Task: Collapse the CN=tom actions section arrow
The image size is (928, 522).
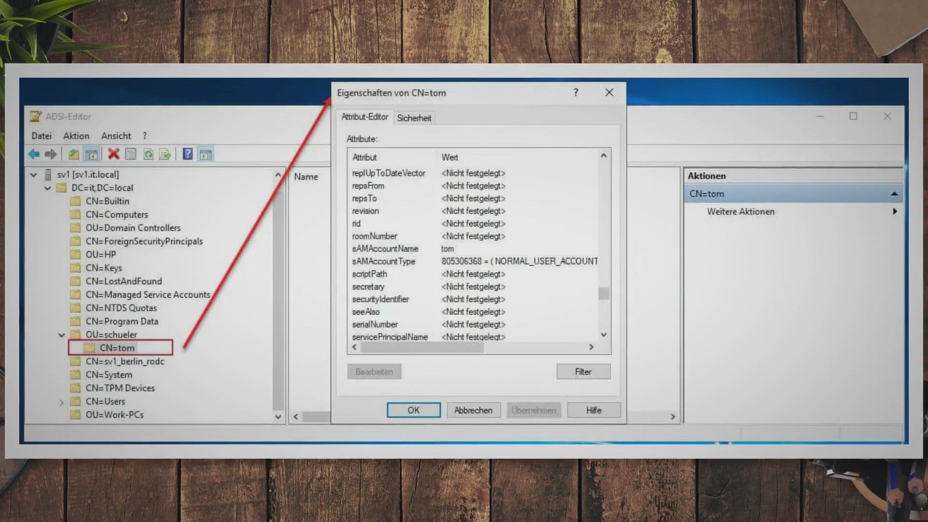Action: [894, 194]
